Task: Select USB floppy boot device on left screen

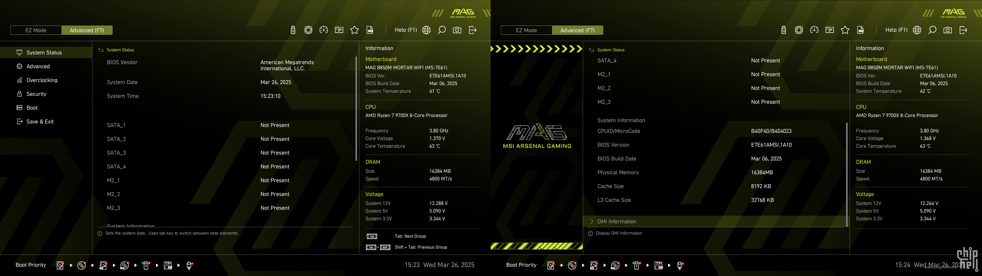Action: 168,265
